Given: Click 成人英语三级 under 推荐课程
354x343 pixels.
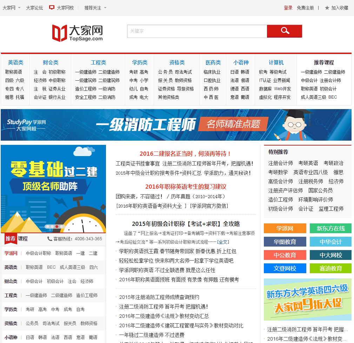Looking at the screenshot, I should point(314,97).
